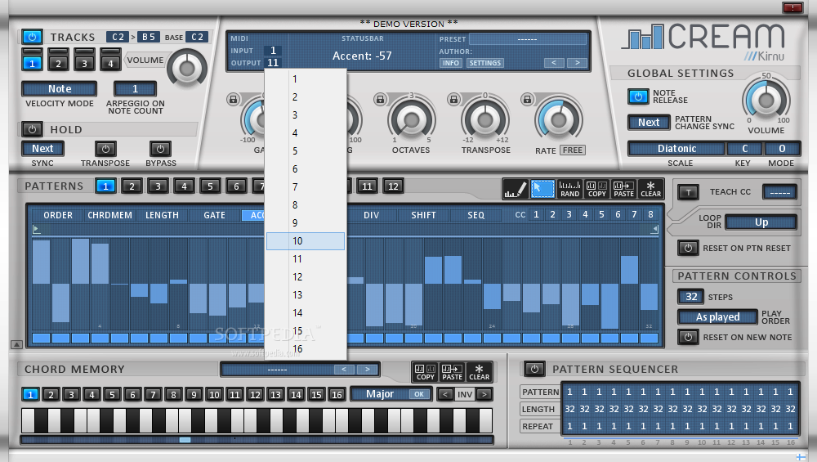Open the Key C dropdown
The height and width of the screenshot is (462, 817).
(x=744, y=149)
